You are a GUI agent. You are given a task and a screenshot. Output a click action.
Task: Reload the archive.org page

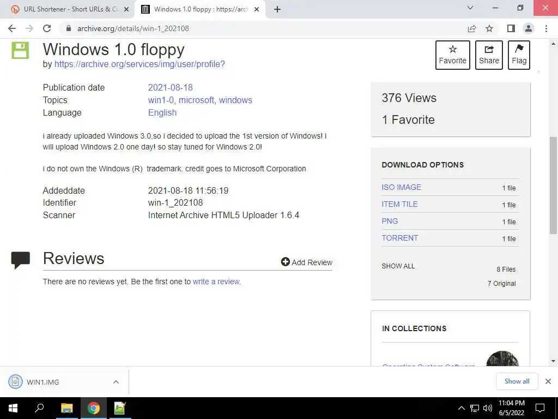(47, 28)
